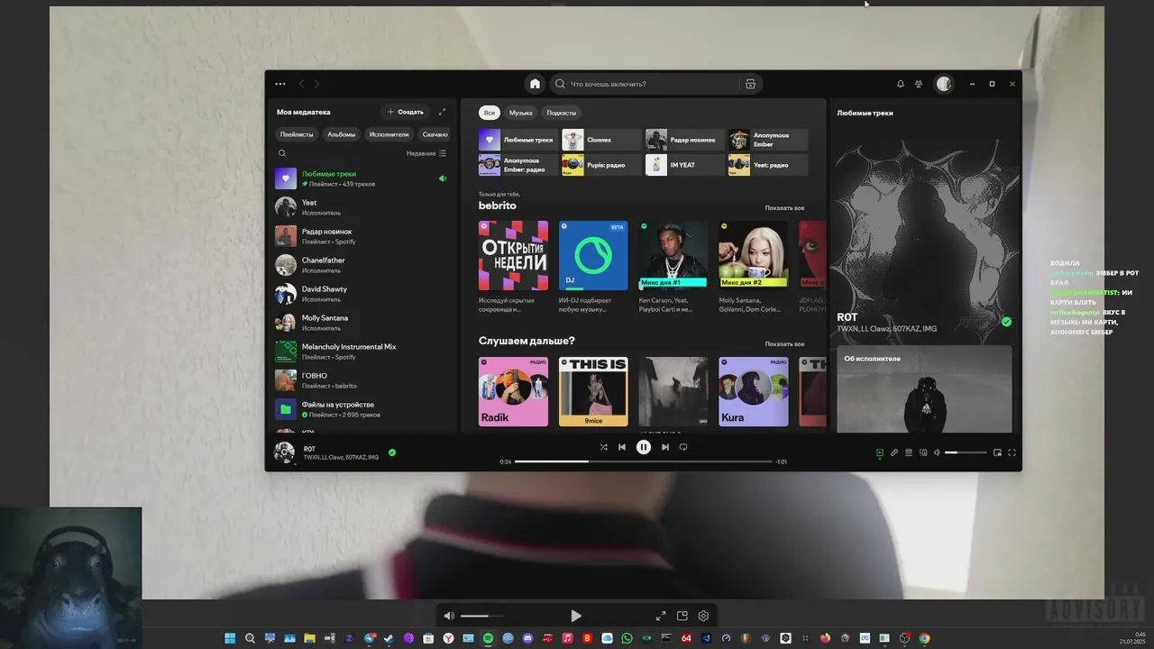Toggle liked check on ROT in right panel

click(x=1006, y=322)
